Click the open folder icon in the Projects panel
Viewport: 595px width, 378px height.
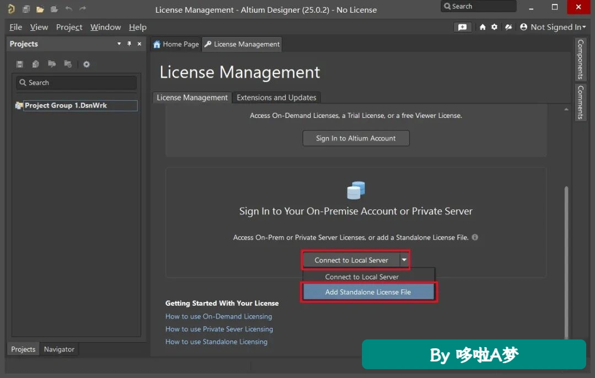click(52, 64)
